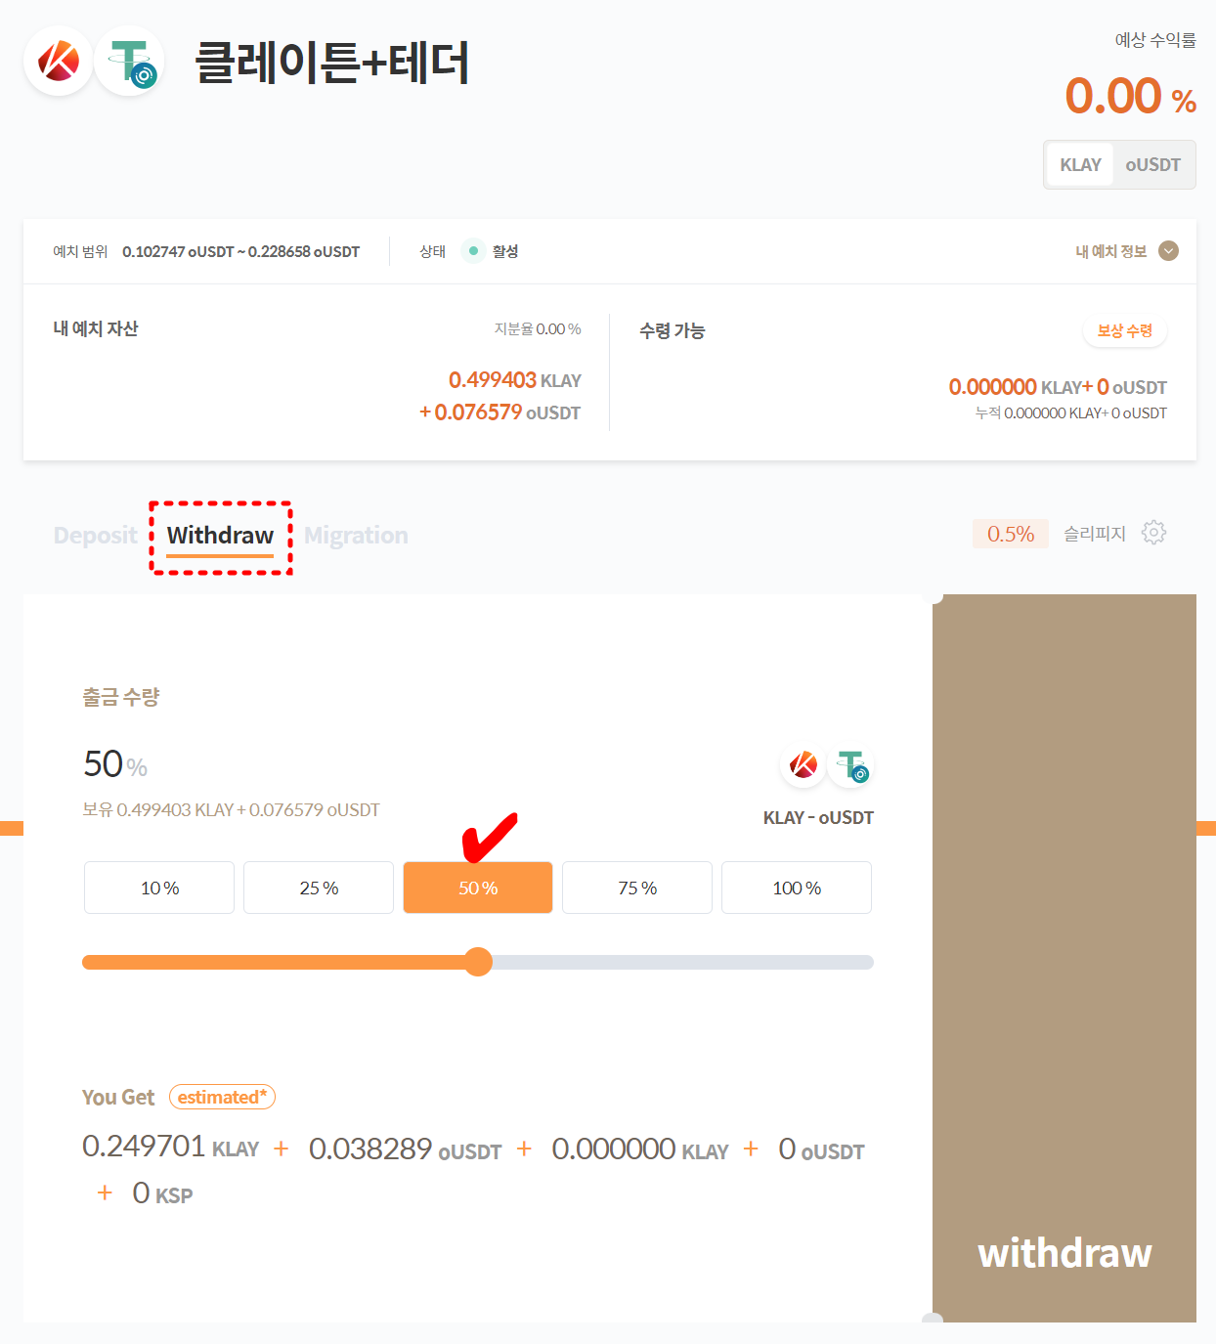Screen dimensions: 1216x1344
Task: Click the large withdraw button
Action: pyautogui.click(x=1064, y=958)
